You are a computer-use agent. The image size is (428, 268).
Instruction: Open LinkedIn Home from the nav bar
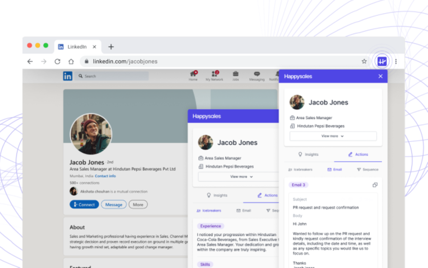(x=193, y=76)
